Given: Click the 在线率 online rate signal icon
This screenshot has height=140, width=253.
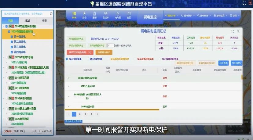Looking at the screenshot, I should (x=106, y=15).
